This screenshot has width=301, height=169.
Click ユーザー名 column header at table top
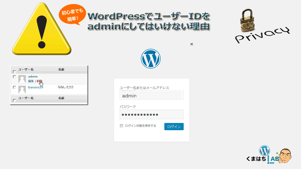coord(26,69)
